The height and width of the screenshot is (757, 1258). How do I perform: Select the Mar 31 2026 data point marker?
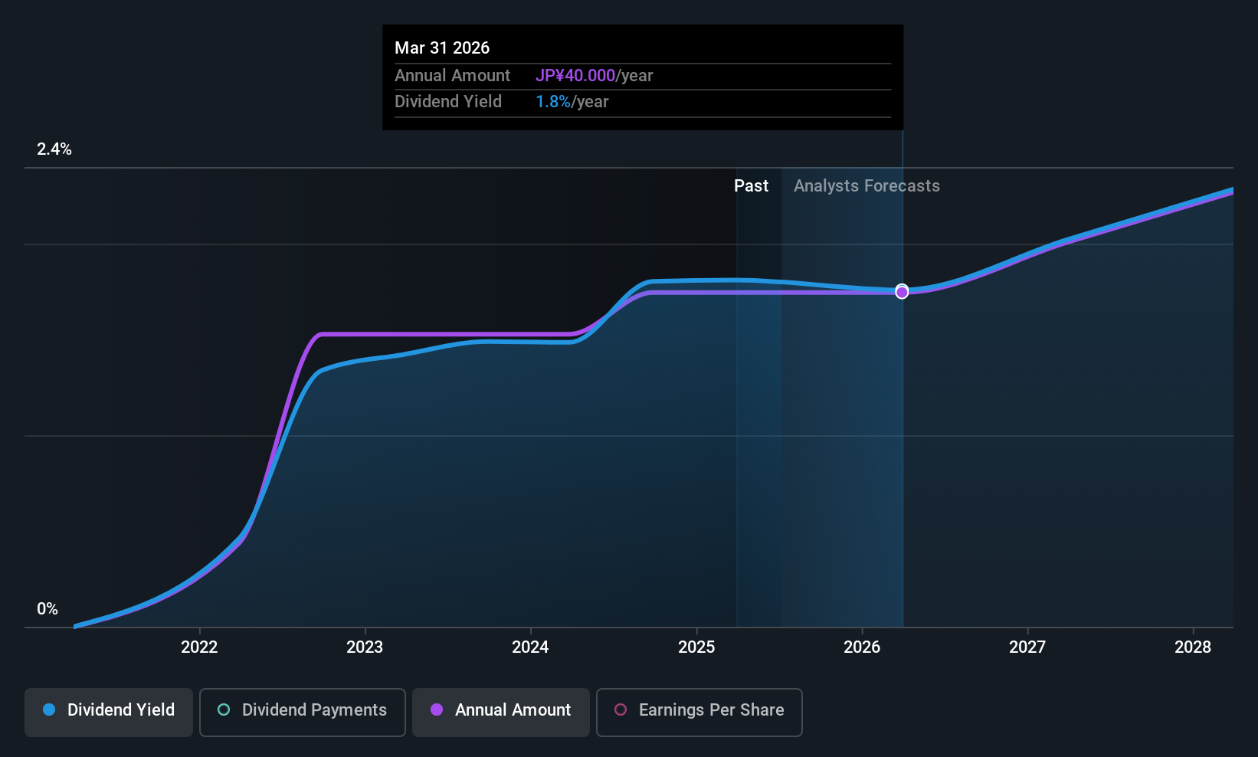tap(902, 291)
